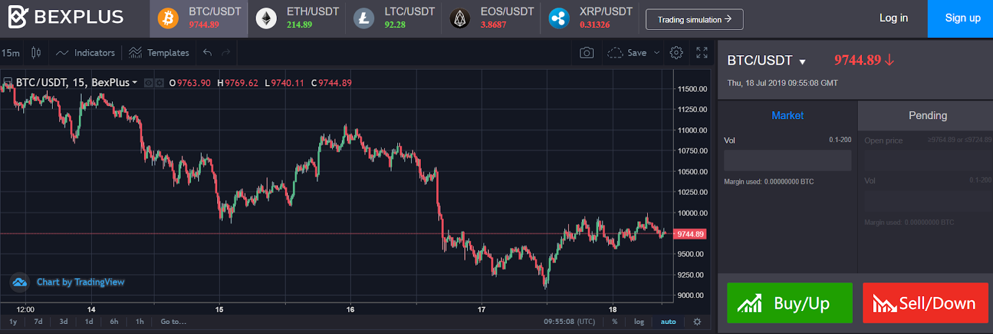
Task: Select the EOS/USDT coin icon
Action: point(460,19)
